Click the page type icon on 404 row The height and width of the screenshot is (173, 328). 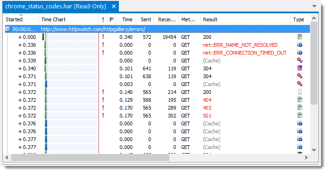point(300,100)
